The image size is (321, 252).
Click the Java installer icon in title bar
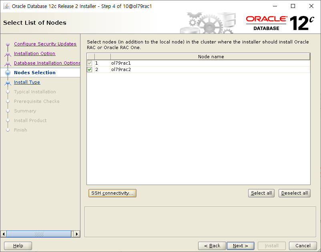pos(6,6)
